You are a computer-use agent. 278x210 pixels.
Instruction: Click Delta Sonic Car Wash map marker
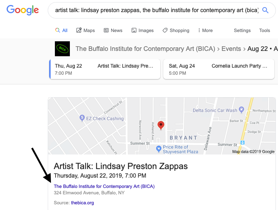pos(242,110)
